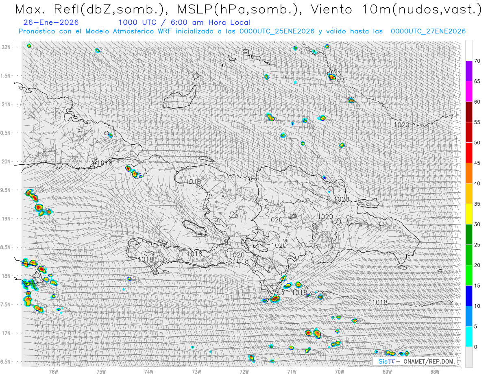The width and height of the screenshot is (488, 377).
Task: Select the forecast date '26-Ene-2026'
Action: (51, 22)
